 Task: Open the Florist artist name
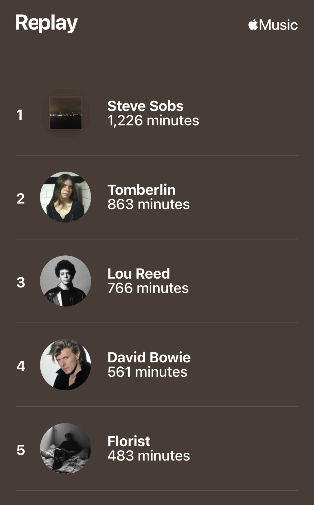coord(129,441)
